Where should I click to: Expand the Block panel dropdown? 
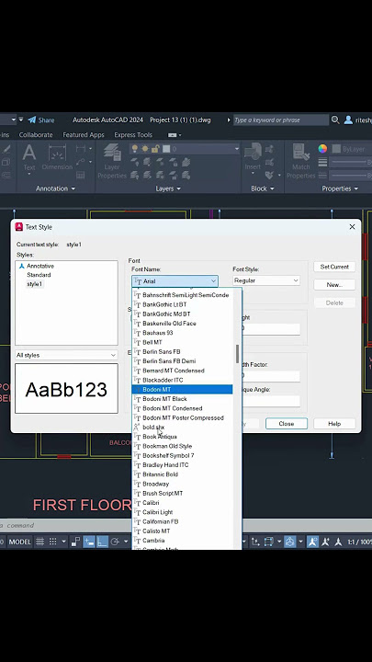263,188
